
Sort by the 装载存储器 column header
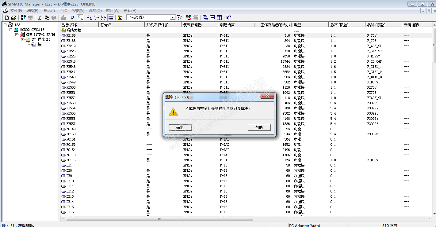click(199, 25)
